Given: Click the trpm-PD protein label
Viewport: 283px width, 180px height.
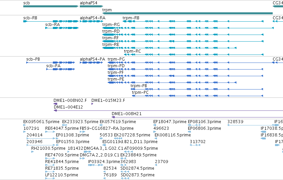Looking at the screenshot, I should pos(116,66).
